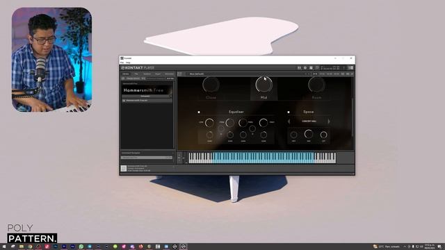Viewport: 445px width, 250px height.
Task: Click the Instrument Navigator entry field
Action: tap(147, 158)
